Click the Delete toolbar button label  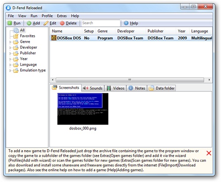click(71, 23)
